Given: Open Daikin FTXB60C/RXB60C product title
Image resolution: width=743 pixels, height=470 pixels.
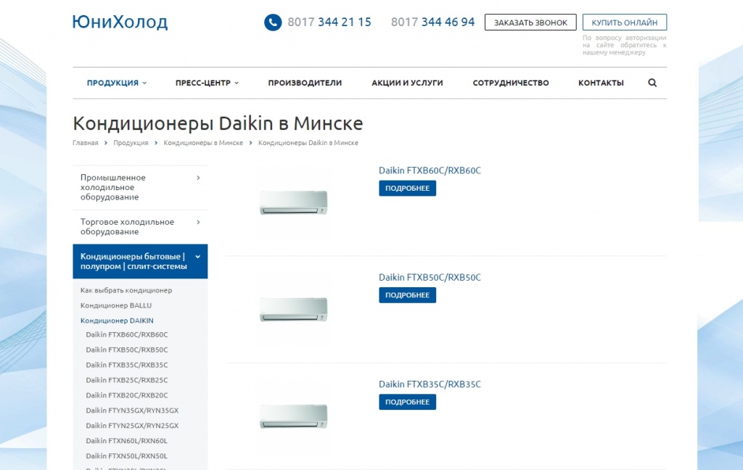Looking at the screenshot, I should pos(430,170).
